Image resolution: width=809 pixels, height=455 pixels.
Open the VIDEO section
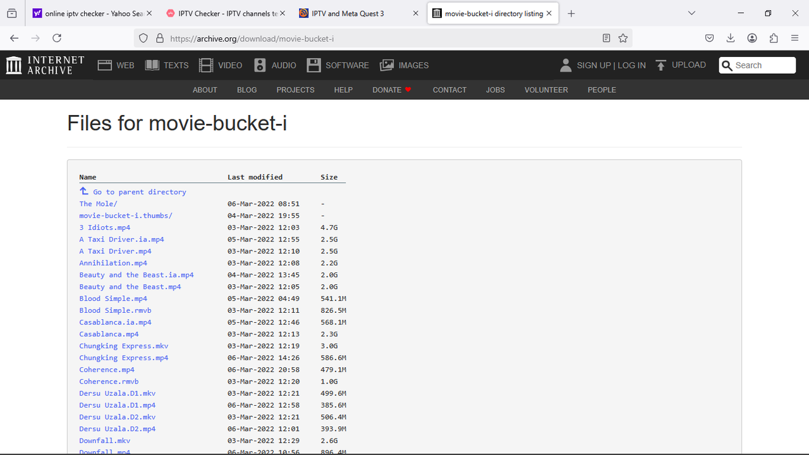tap(221, 65)
